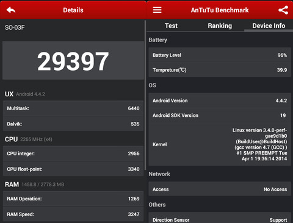Viewport: 293px width, 223px height.
Task: Tap the Battery Level row
Action: [220, 55]
